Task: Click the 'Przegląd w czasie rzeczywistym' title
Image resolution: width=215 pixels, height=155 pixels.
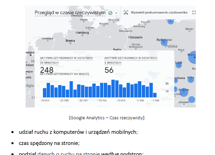Action: pos(70,12)
